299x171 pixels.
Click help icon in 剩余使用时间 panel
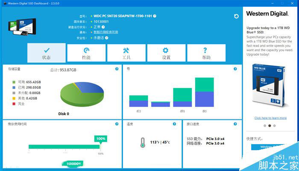[117, 124]
